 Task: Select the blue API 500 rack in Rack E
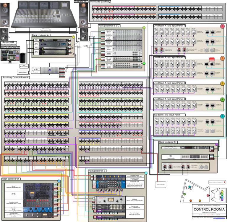click(111, 184)
